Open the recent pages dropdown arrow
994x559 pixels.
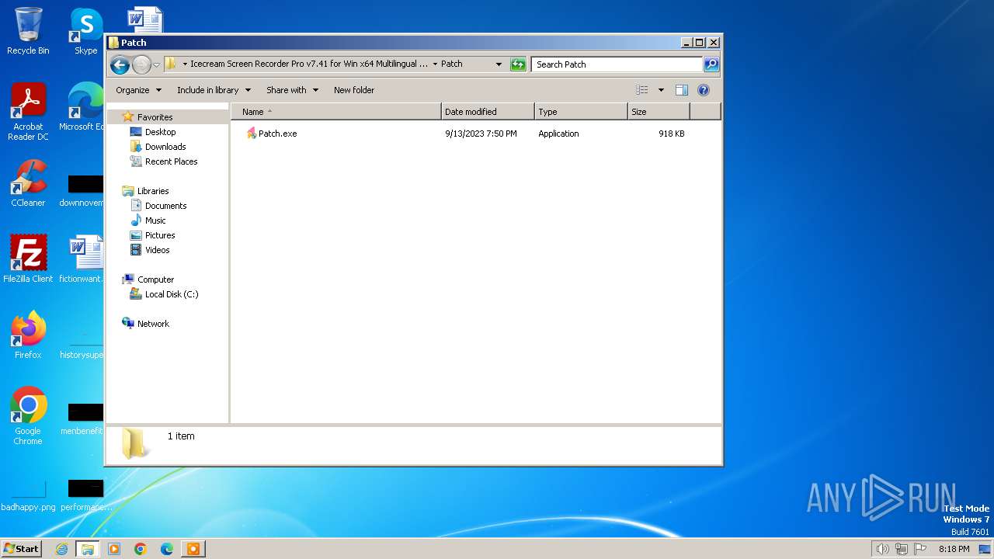pyautogui.click(x=156, y=64)
